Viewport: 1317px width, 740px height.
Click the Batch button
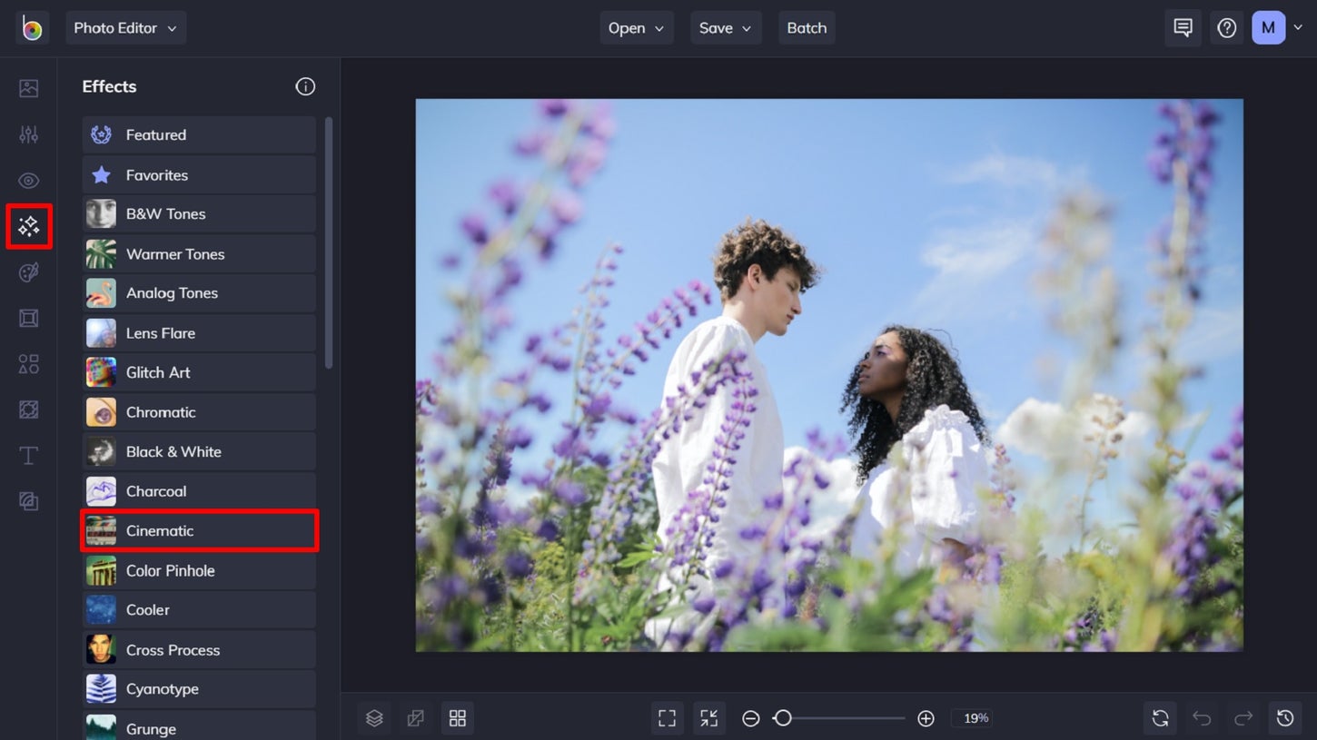click(x=806, y=27)
